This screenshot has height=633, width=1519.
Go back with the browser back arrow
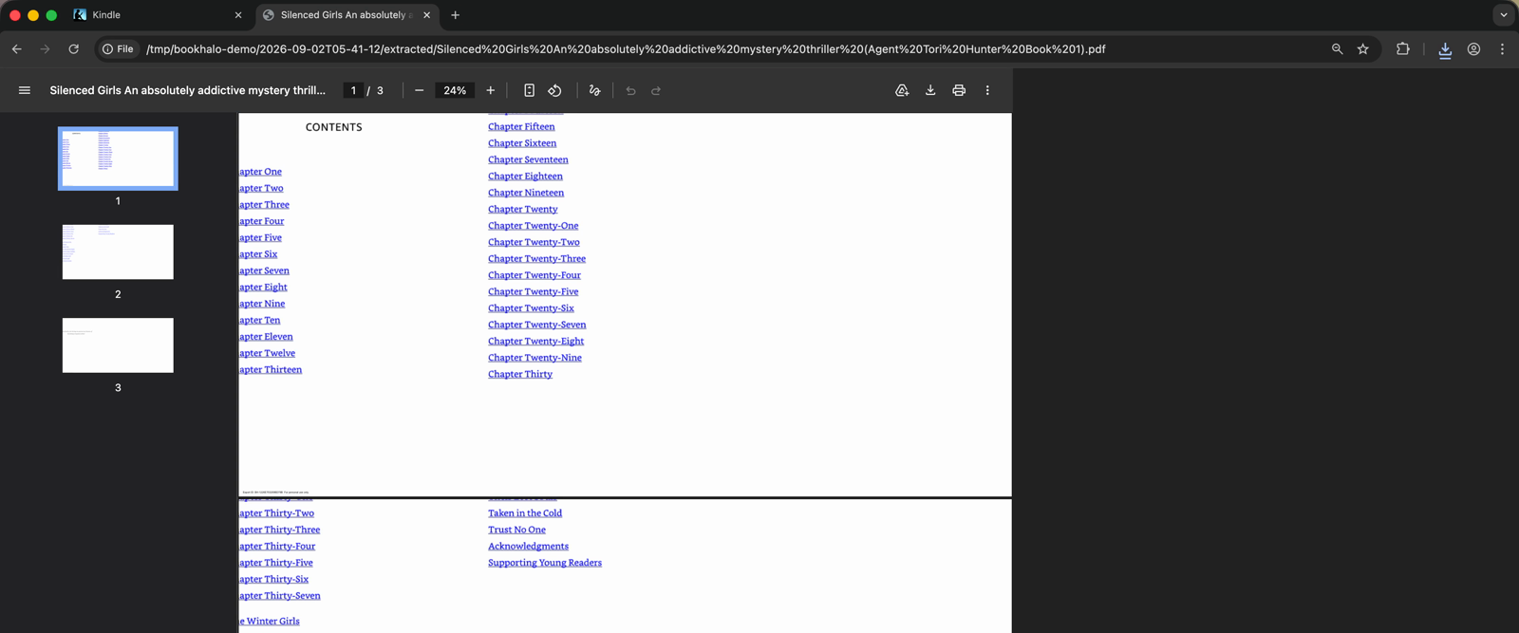point(17,49)
